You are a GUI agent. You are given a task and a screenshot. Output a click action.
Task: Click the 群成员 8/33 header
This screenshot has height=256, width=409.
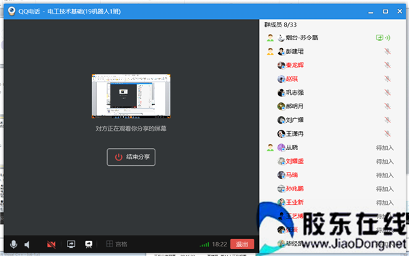[280, 25]
